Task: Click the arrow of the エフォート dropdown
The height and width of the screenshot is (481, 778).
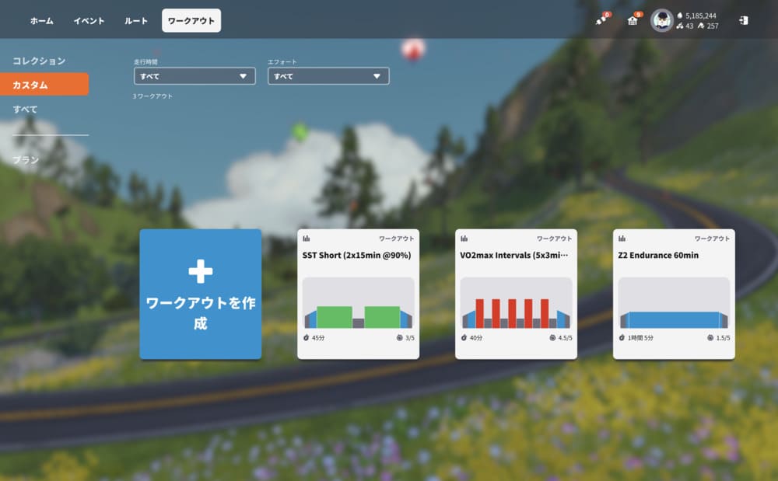Action: point(377,76)
